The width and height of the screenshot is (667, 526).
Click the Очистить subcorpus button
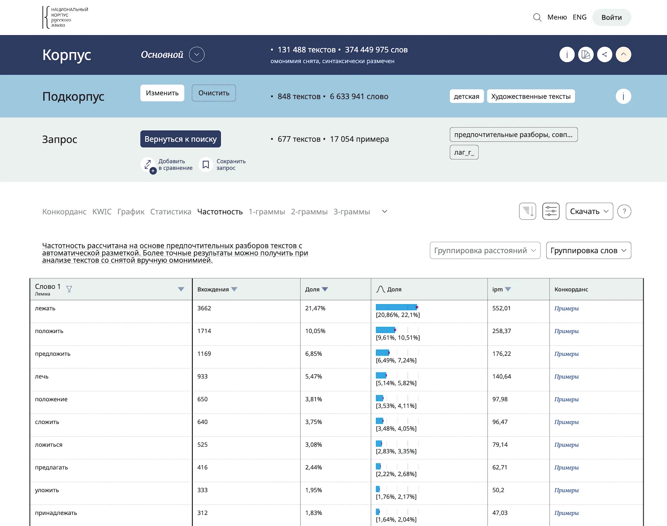click(x=214, y=93)
